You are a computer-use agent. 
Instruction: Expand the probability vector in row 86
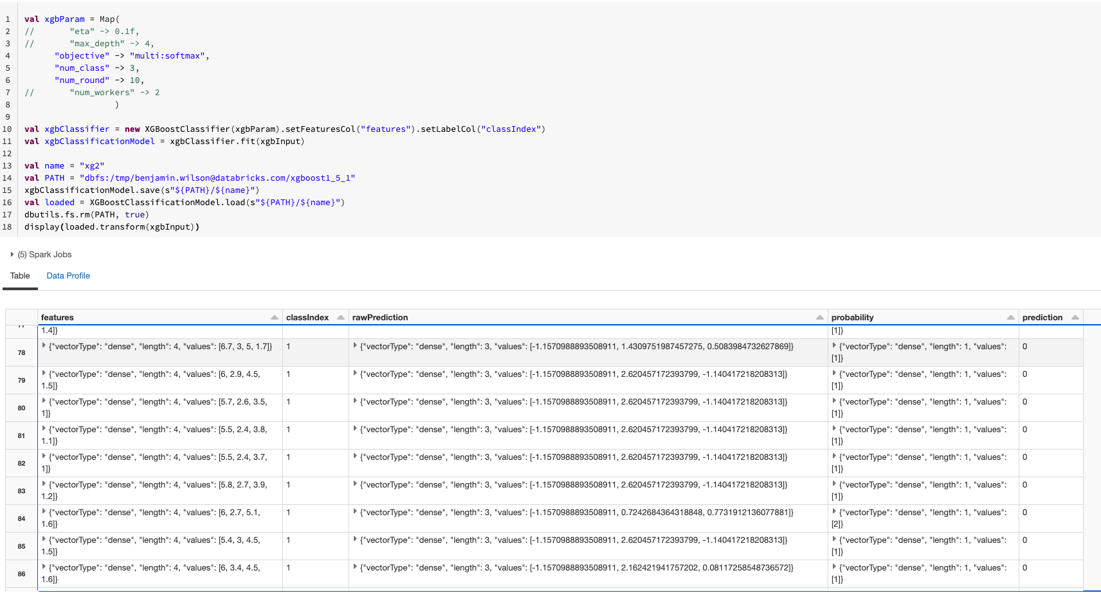tap(833, 567)
